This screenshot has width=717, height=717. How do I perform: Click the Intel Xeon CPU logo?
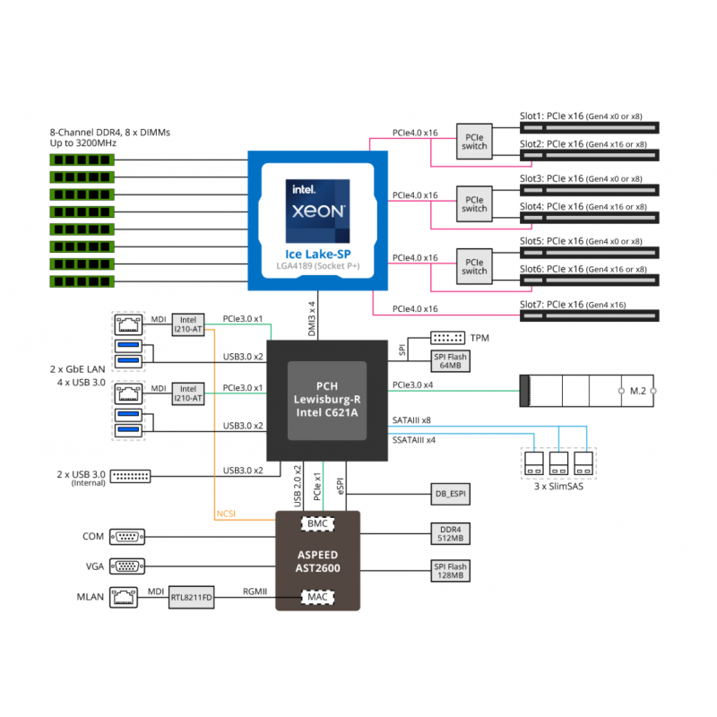tap(317, 211)
